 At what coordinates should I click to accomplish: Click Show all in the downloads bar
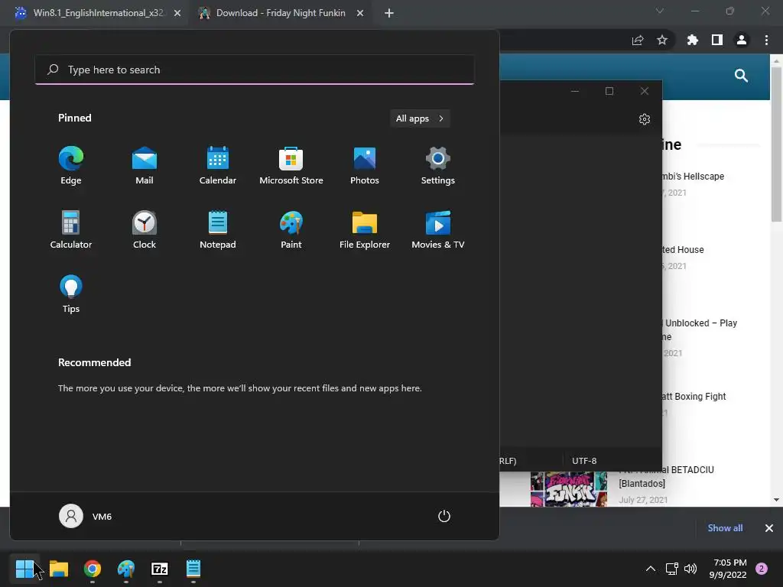(x=725, y=528)
